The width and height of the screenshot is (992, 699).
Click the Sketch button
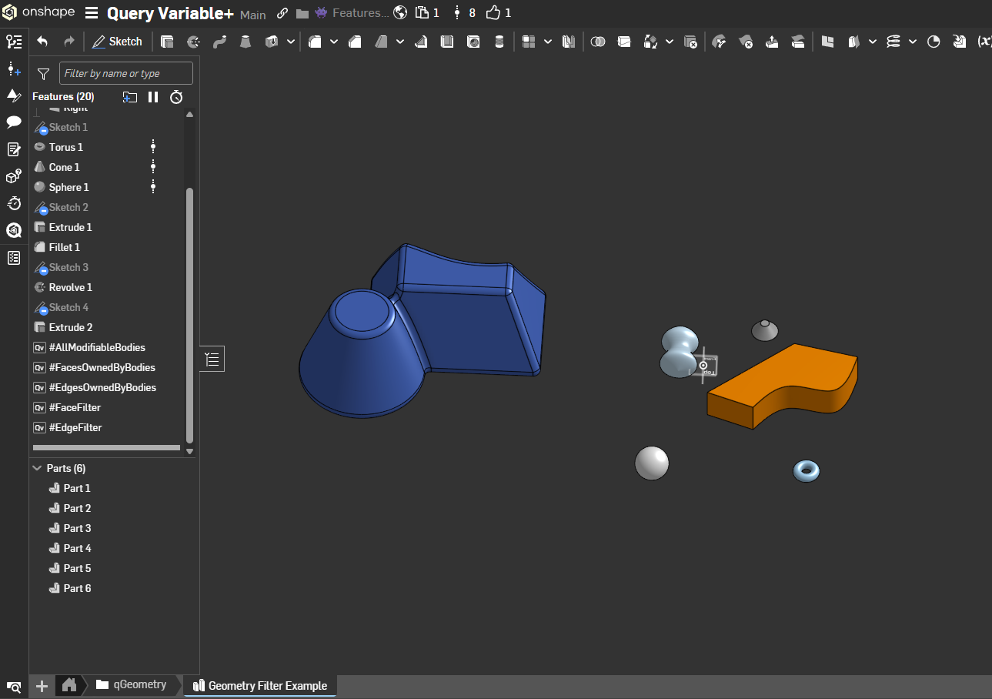tap(117, 42)
